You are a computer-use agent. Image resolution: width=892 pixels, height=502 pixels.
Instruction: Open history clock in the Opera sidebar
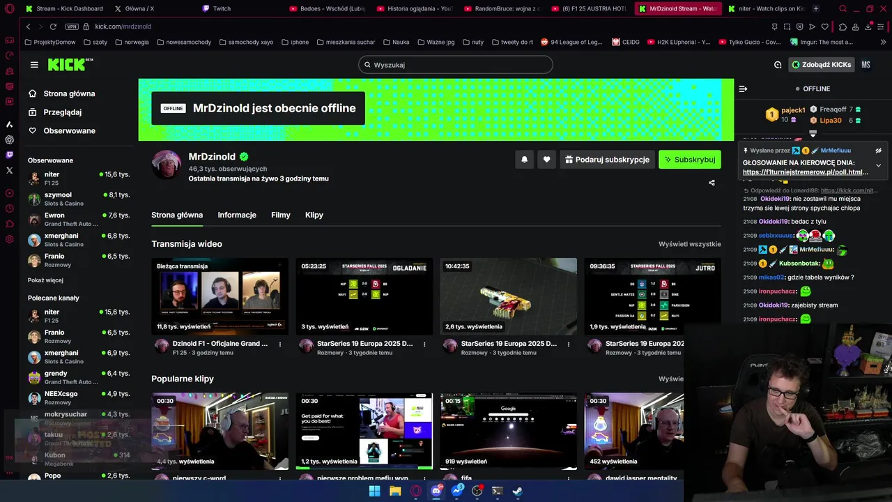[9, 208]
